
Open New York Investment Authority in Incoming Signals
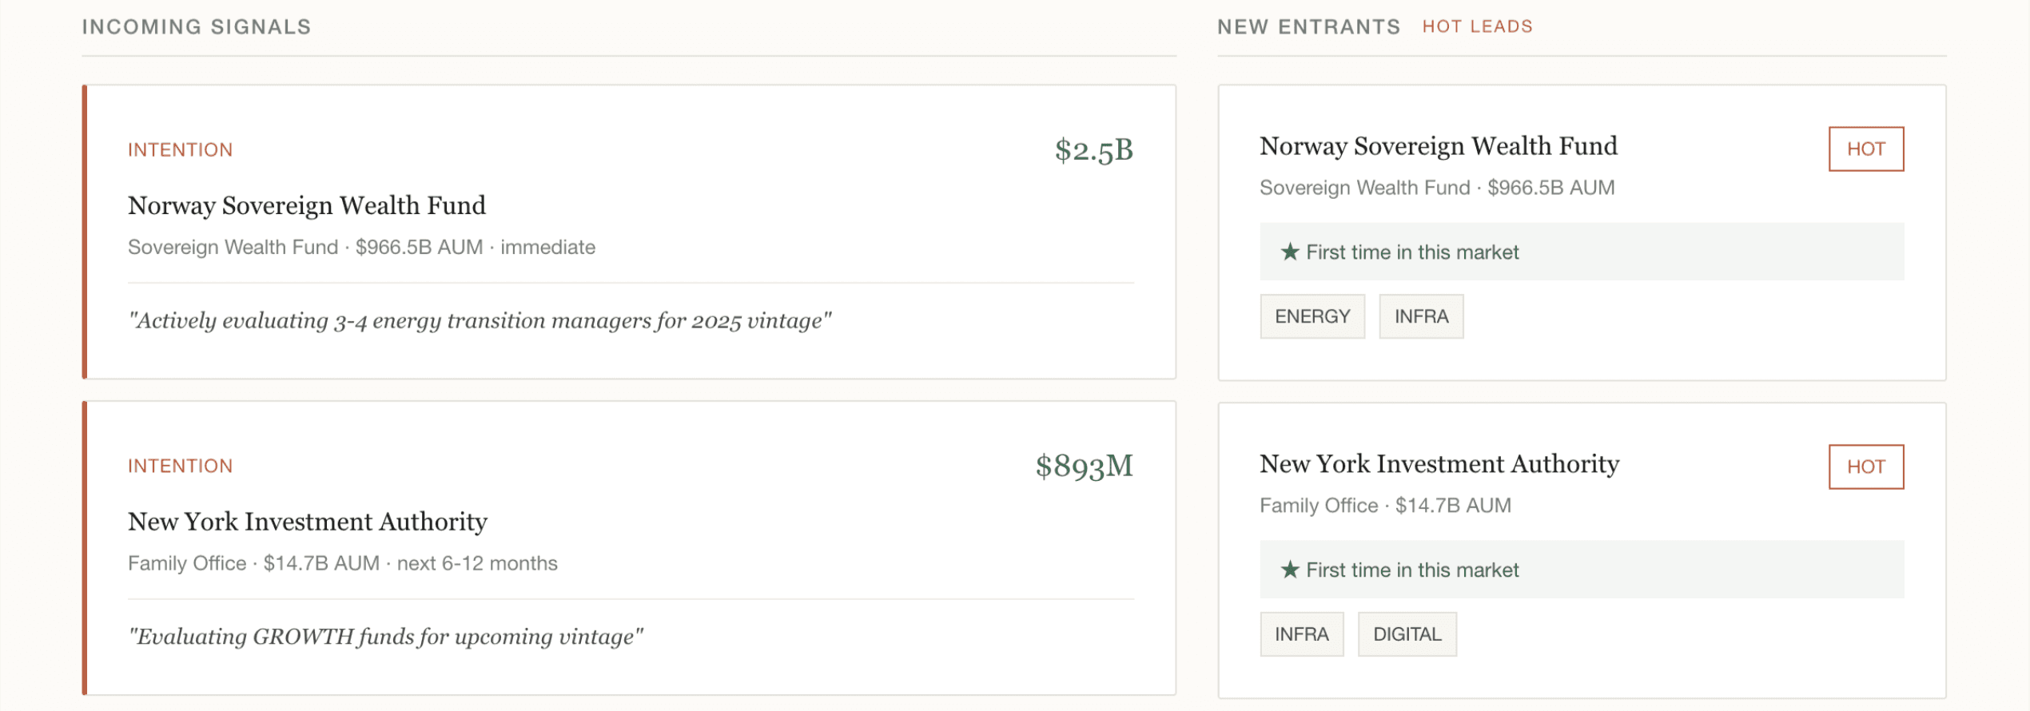[x=308, y=522]
